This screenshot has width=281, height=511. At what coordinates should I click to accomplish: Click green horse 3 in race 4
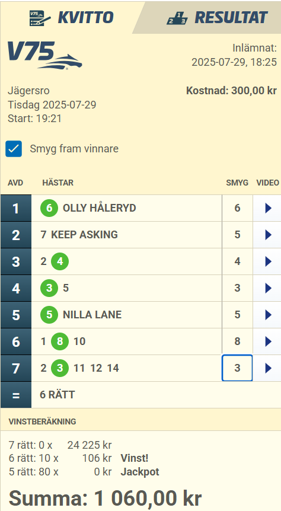[49, 288]
